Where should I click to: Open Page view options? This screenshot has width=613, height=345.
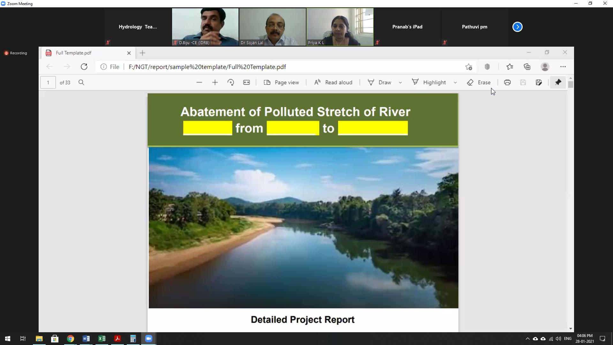pos(281,82)
